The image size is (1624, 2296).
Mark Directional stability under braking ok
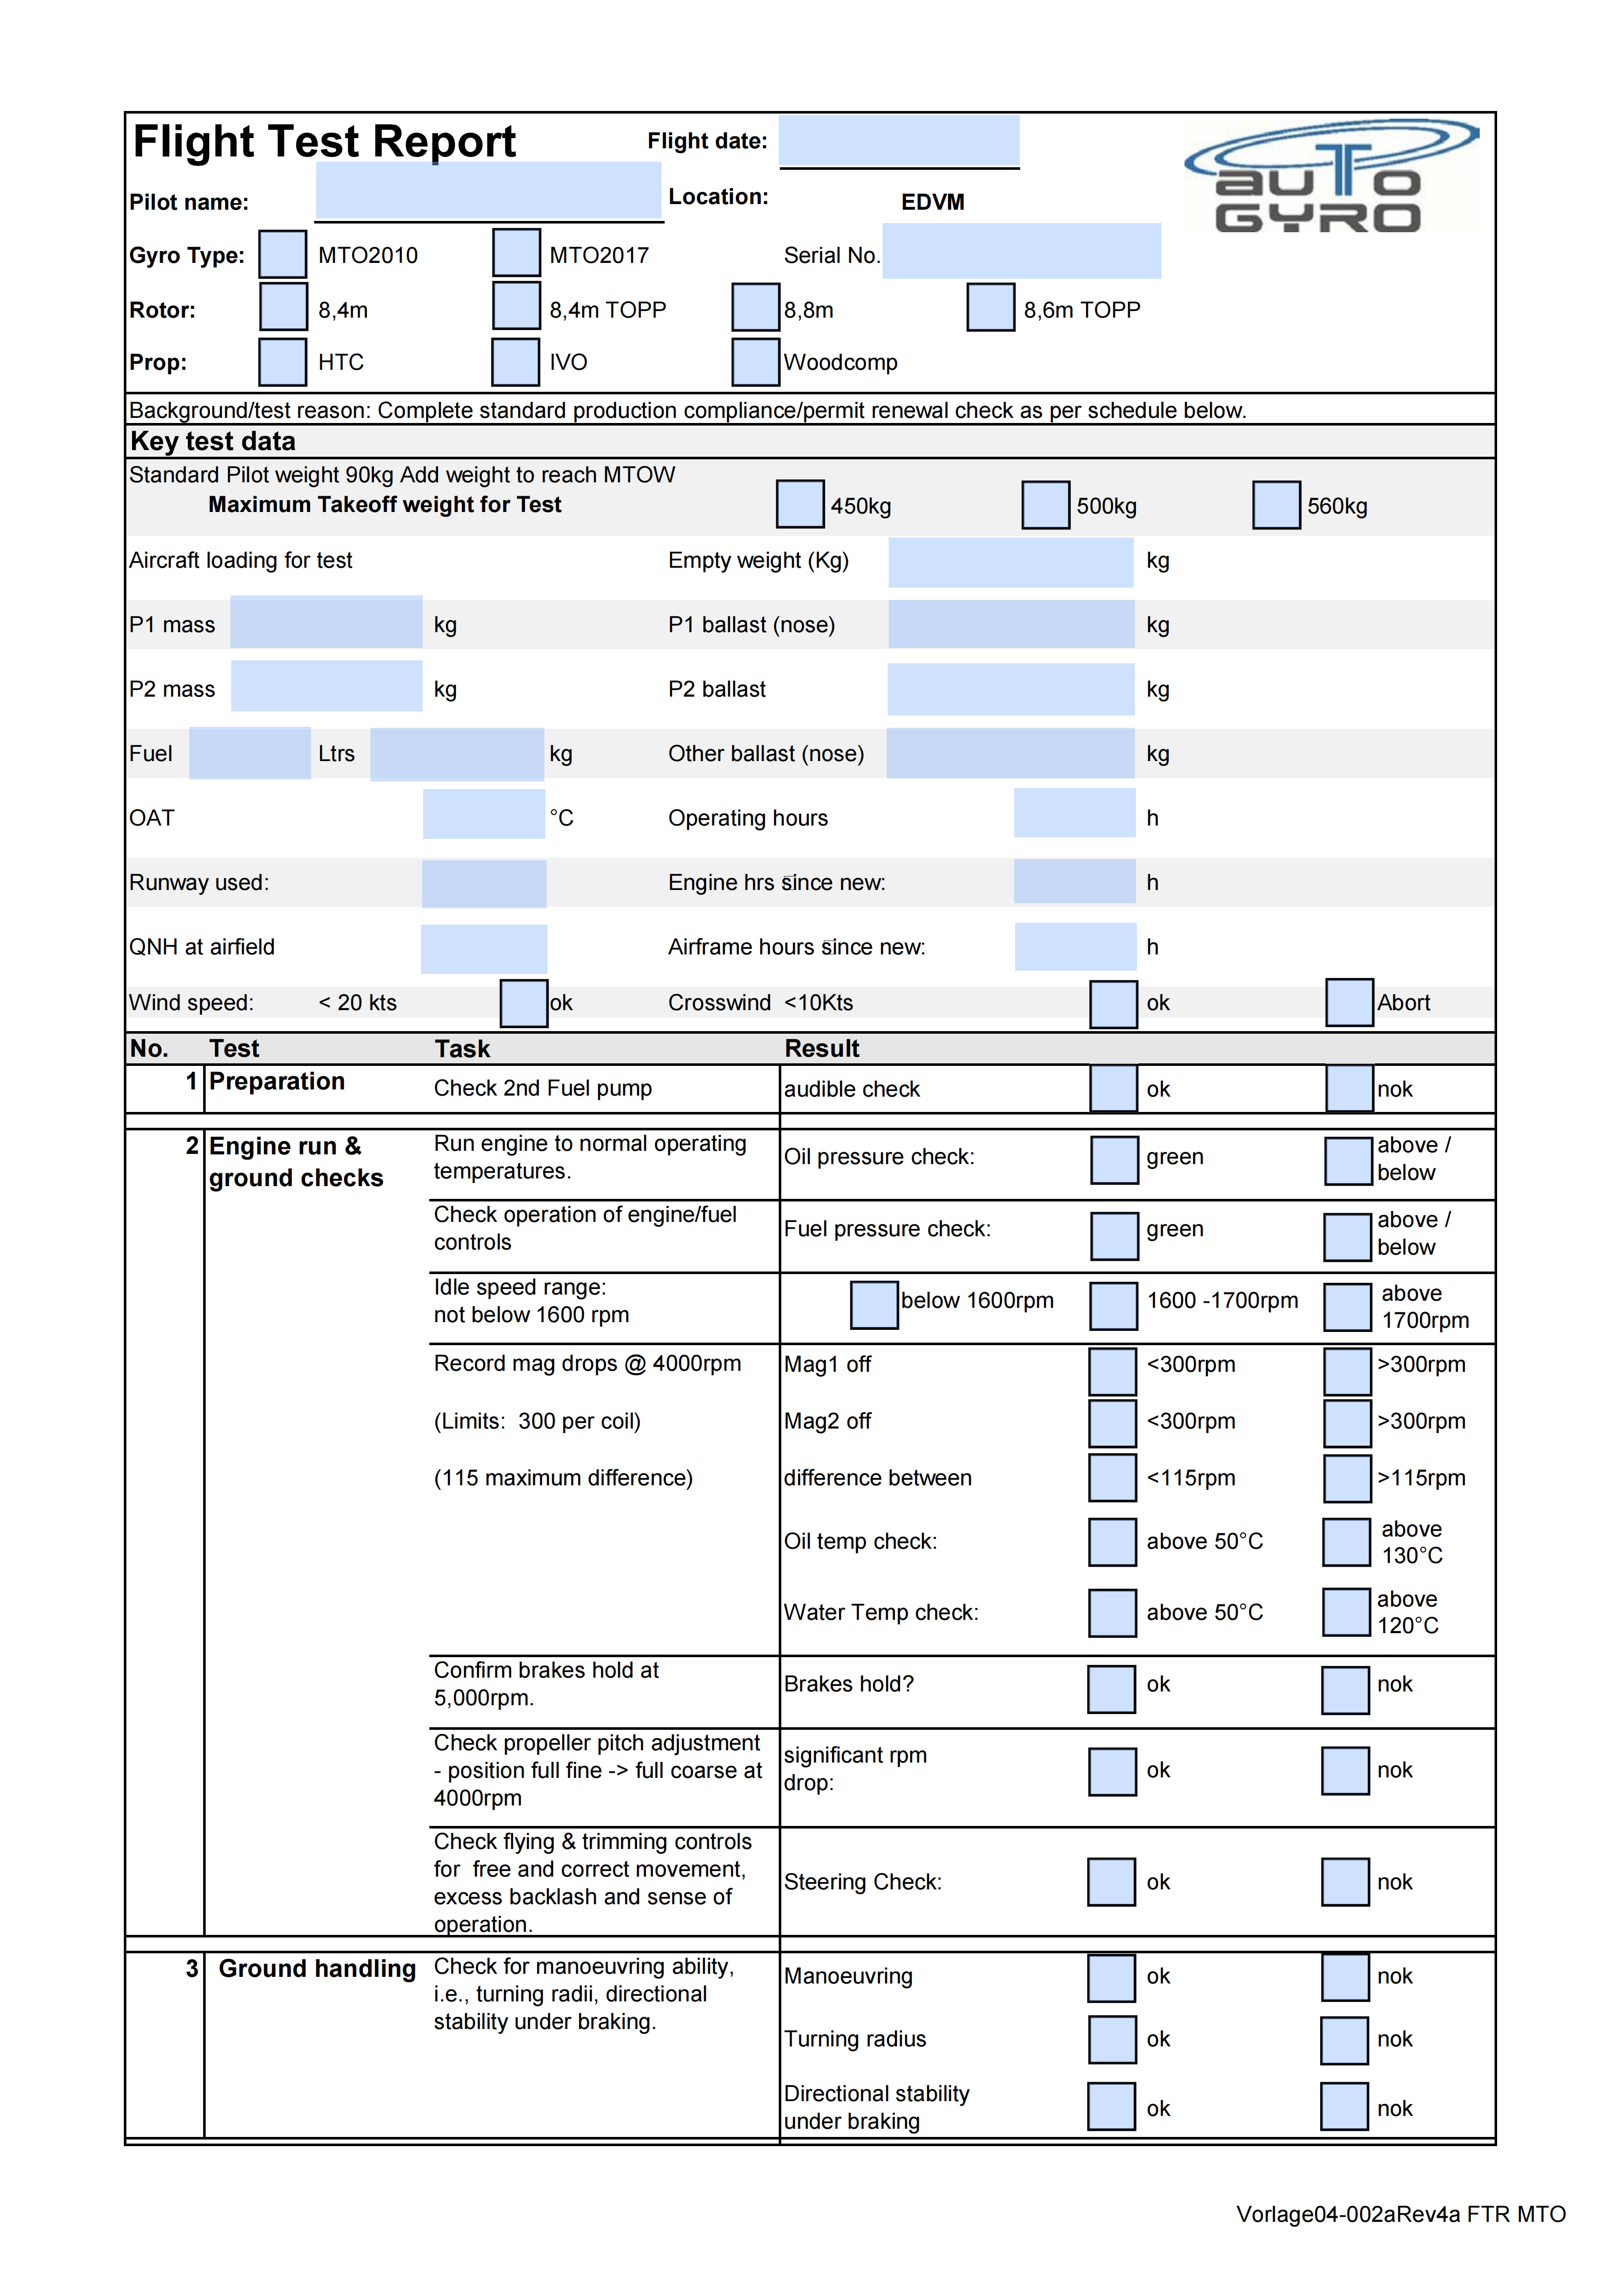1112,2106
